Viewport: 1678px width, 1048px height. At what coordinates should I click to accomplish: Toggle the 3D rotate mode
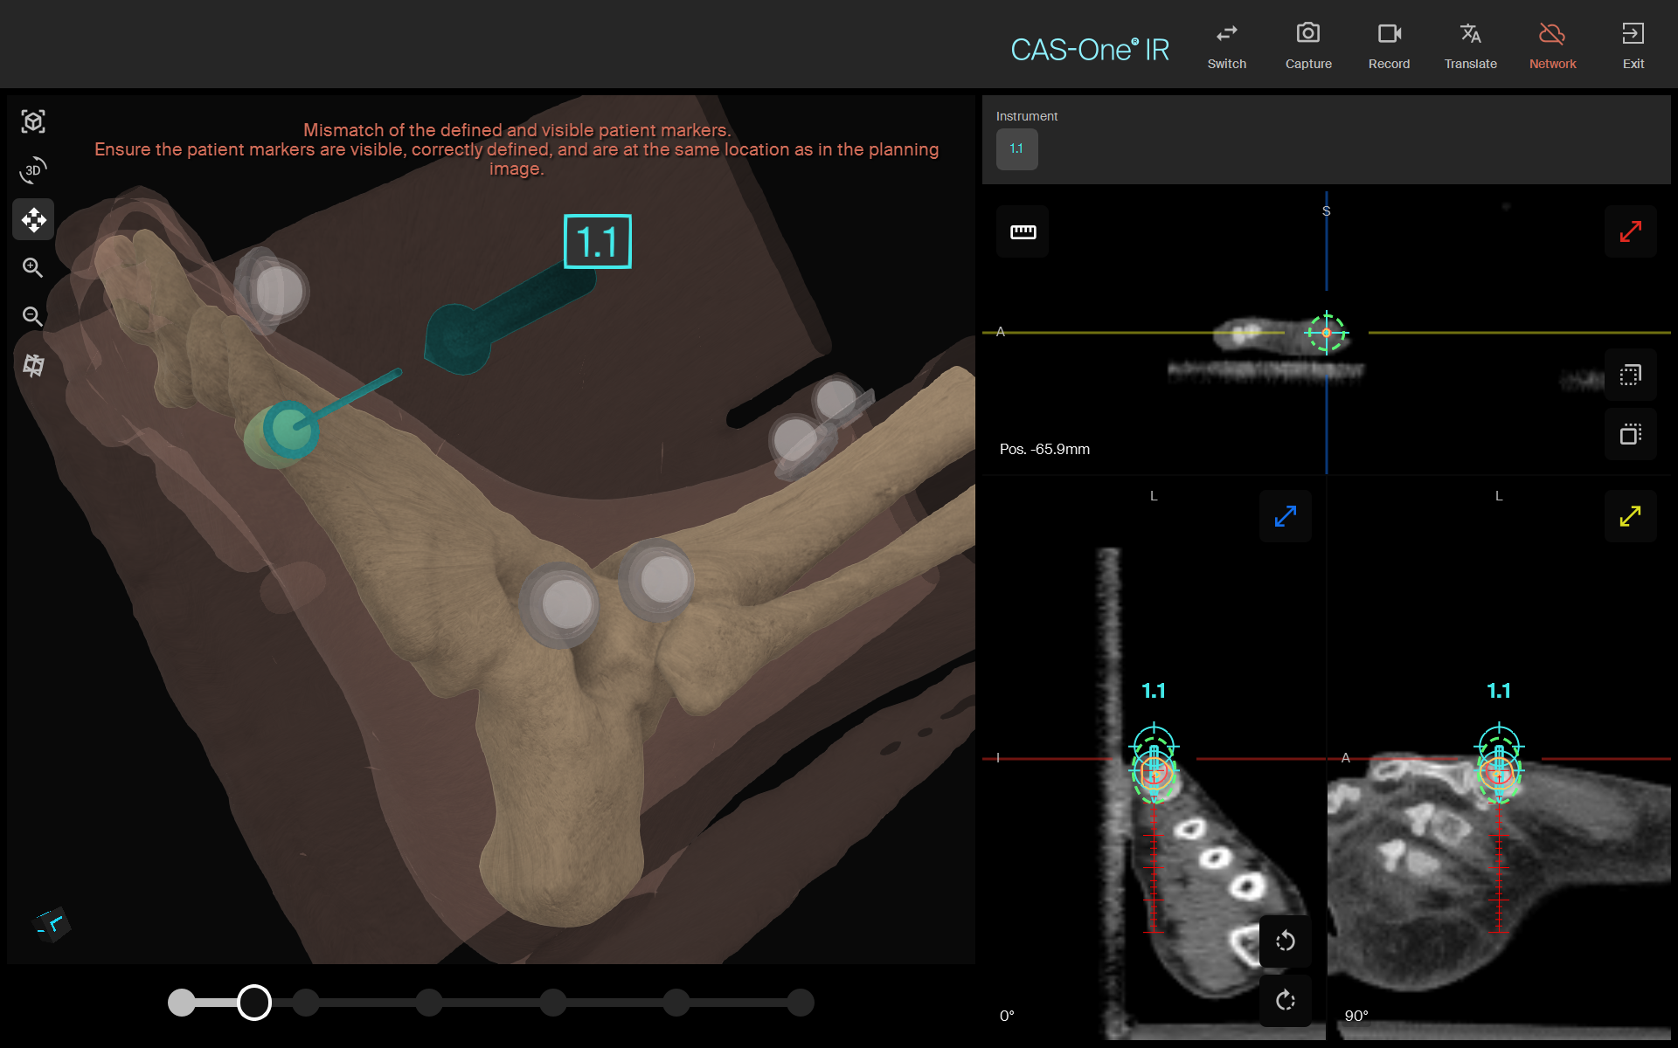pos(33,170)
